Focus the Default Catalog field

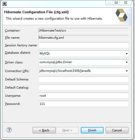[84, 87]
